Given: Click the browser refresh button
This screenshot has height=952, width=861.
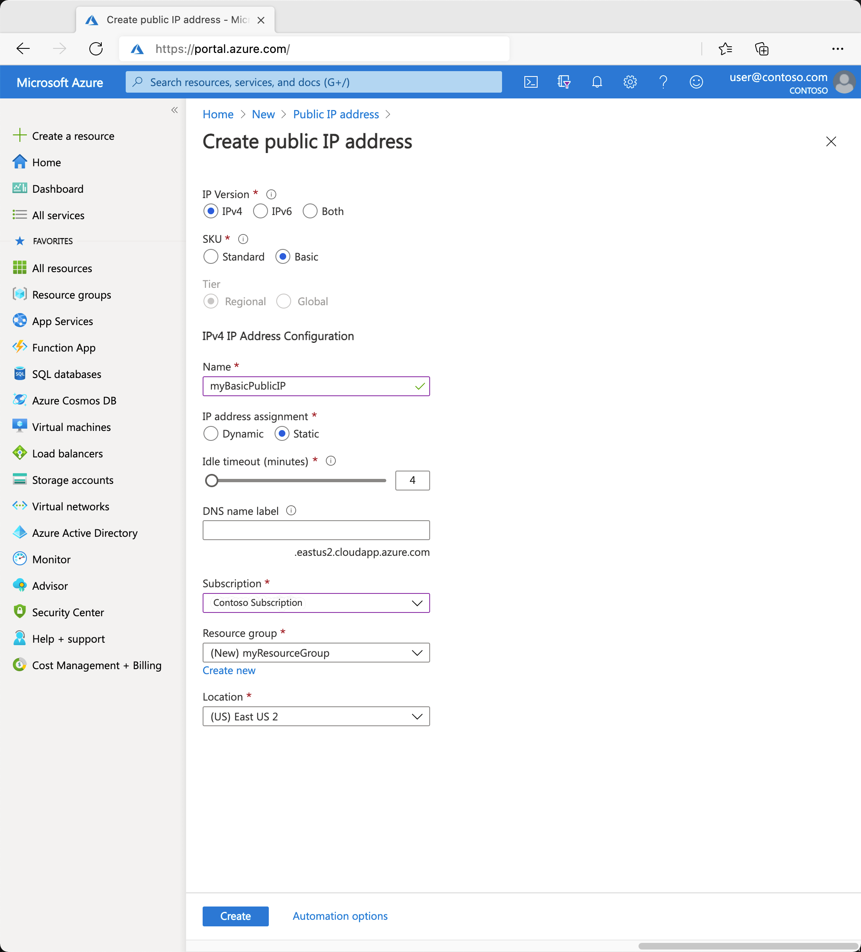Looking at the screenshot, I should click(96, 49).
